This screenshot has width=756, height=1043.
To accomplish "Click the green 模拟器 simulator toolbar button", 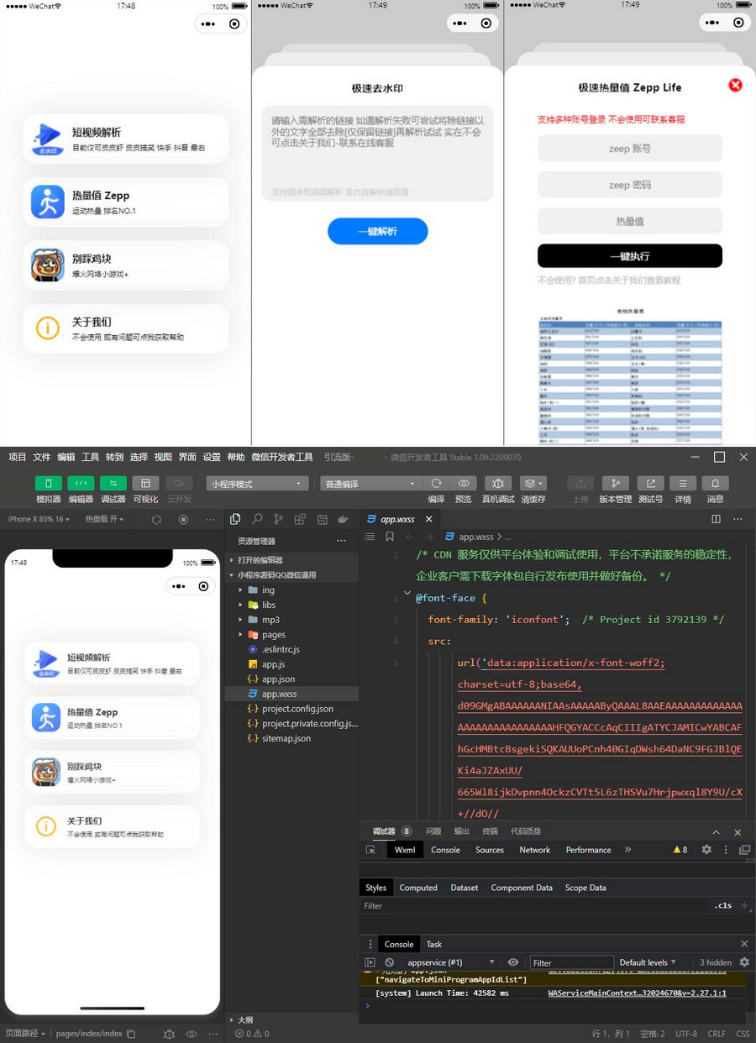I will (x=48, y=483).
